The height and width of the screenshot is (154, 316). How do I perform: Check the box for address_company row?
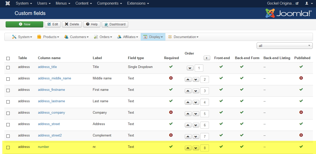click(8, 113)
